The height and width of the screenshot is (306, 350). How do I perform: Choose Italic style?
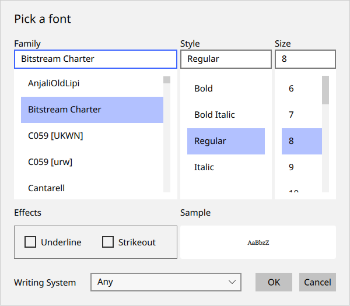point(204,167)
